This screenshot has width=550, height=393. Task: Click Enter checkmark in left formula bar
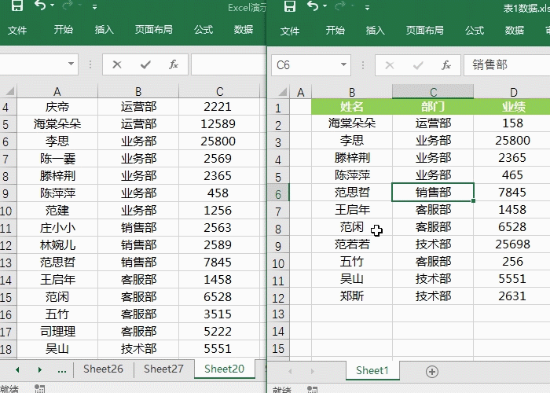tap(145, 65)
